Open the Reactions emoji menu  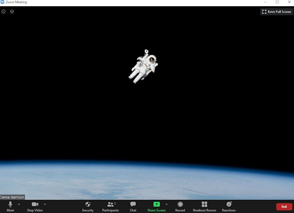(229, 206)
